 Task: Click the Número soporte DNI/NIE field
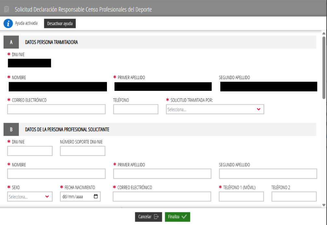click(83, 151)
